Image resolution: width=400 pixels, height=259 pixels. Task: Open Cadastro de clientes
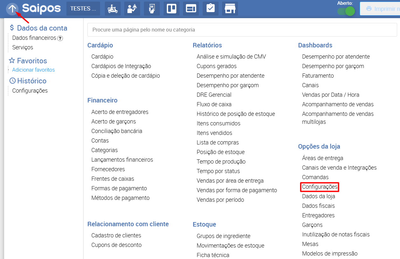tap(116, 235)
